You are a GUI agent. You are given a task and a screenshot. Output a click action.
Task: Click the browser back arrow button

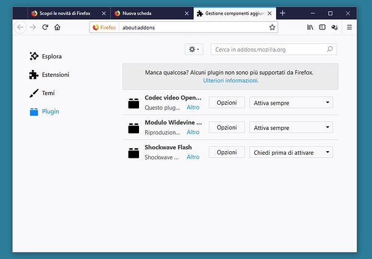20,27
